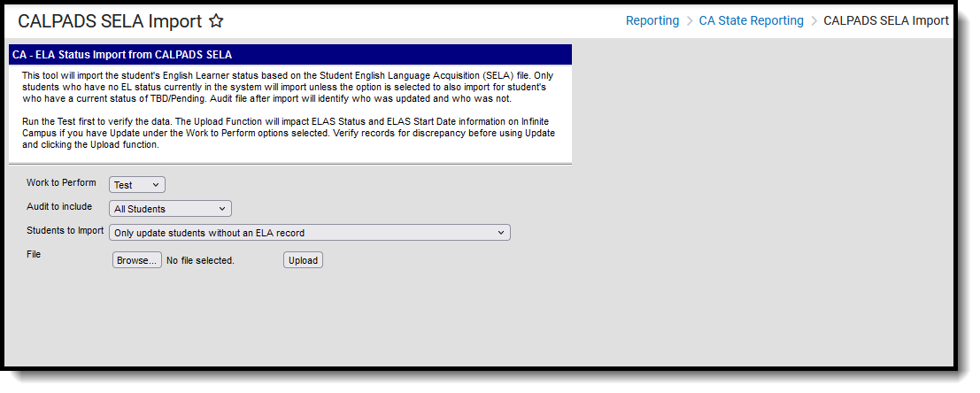Click the blue CA - ELA Status Import header

[x=290, y=55]
